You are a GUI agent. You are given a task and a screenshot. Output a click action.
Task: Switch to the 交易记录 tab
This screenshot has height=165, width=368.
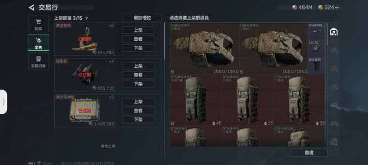(x=38, y=61)
